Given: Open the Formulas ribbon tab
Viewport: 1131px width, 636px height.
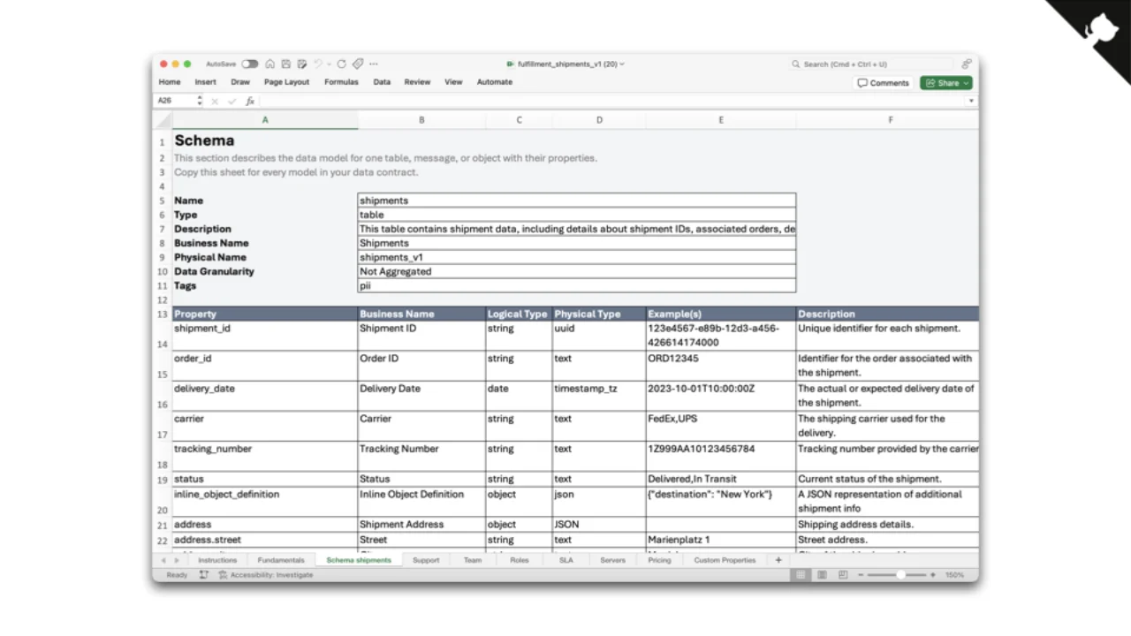Looking at the screenshot, I should pos(341,82).
